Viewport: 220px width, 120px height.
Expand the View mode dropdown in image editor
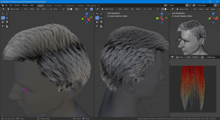coord(180,57)
